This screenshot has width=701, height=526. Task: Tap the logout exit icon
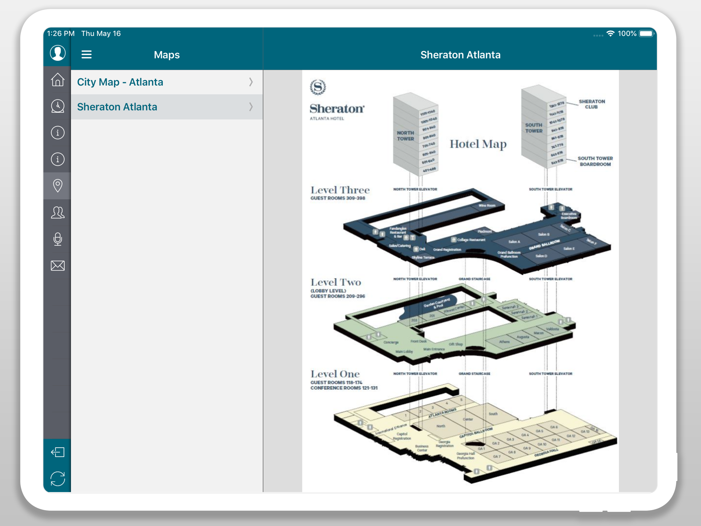click(58, 452)
